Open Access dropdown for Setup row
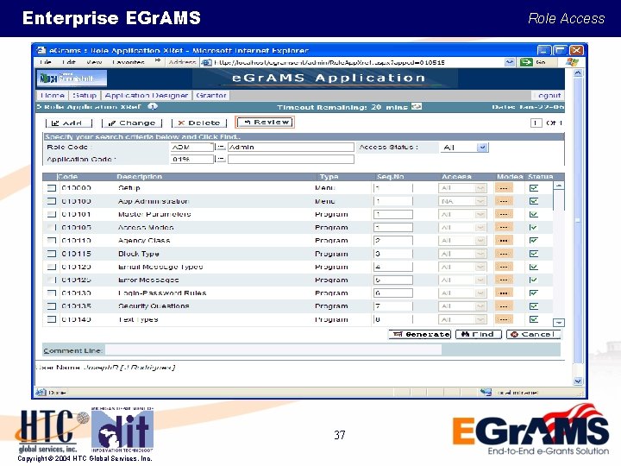Image resolution: width=621 pixels, height=466 pixels. coord(462,188)
